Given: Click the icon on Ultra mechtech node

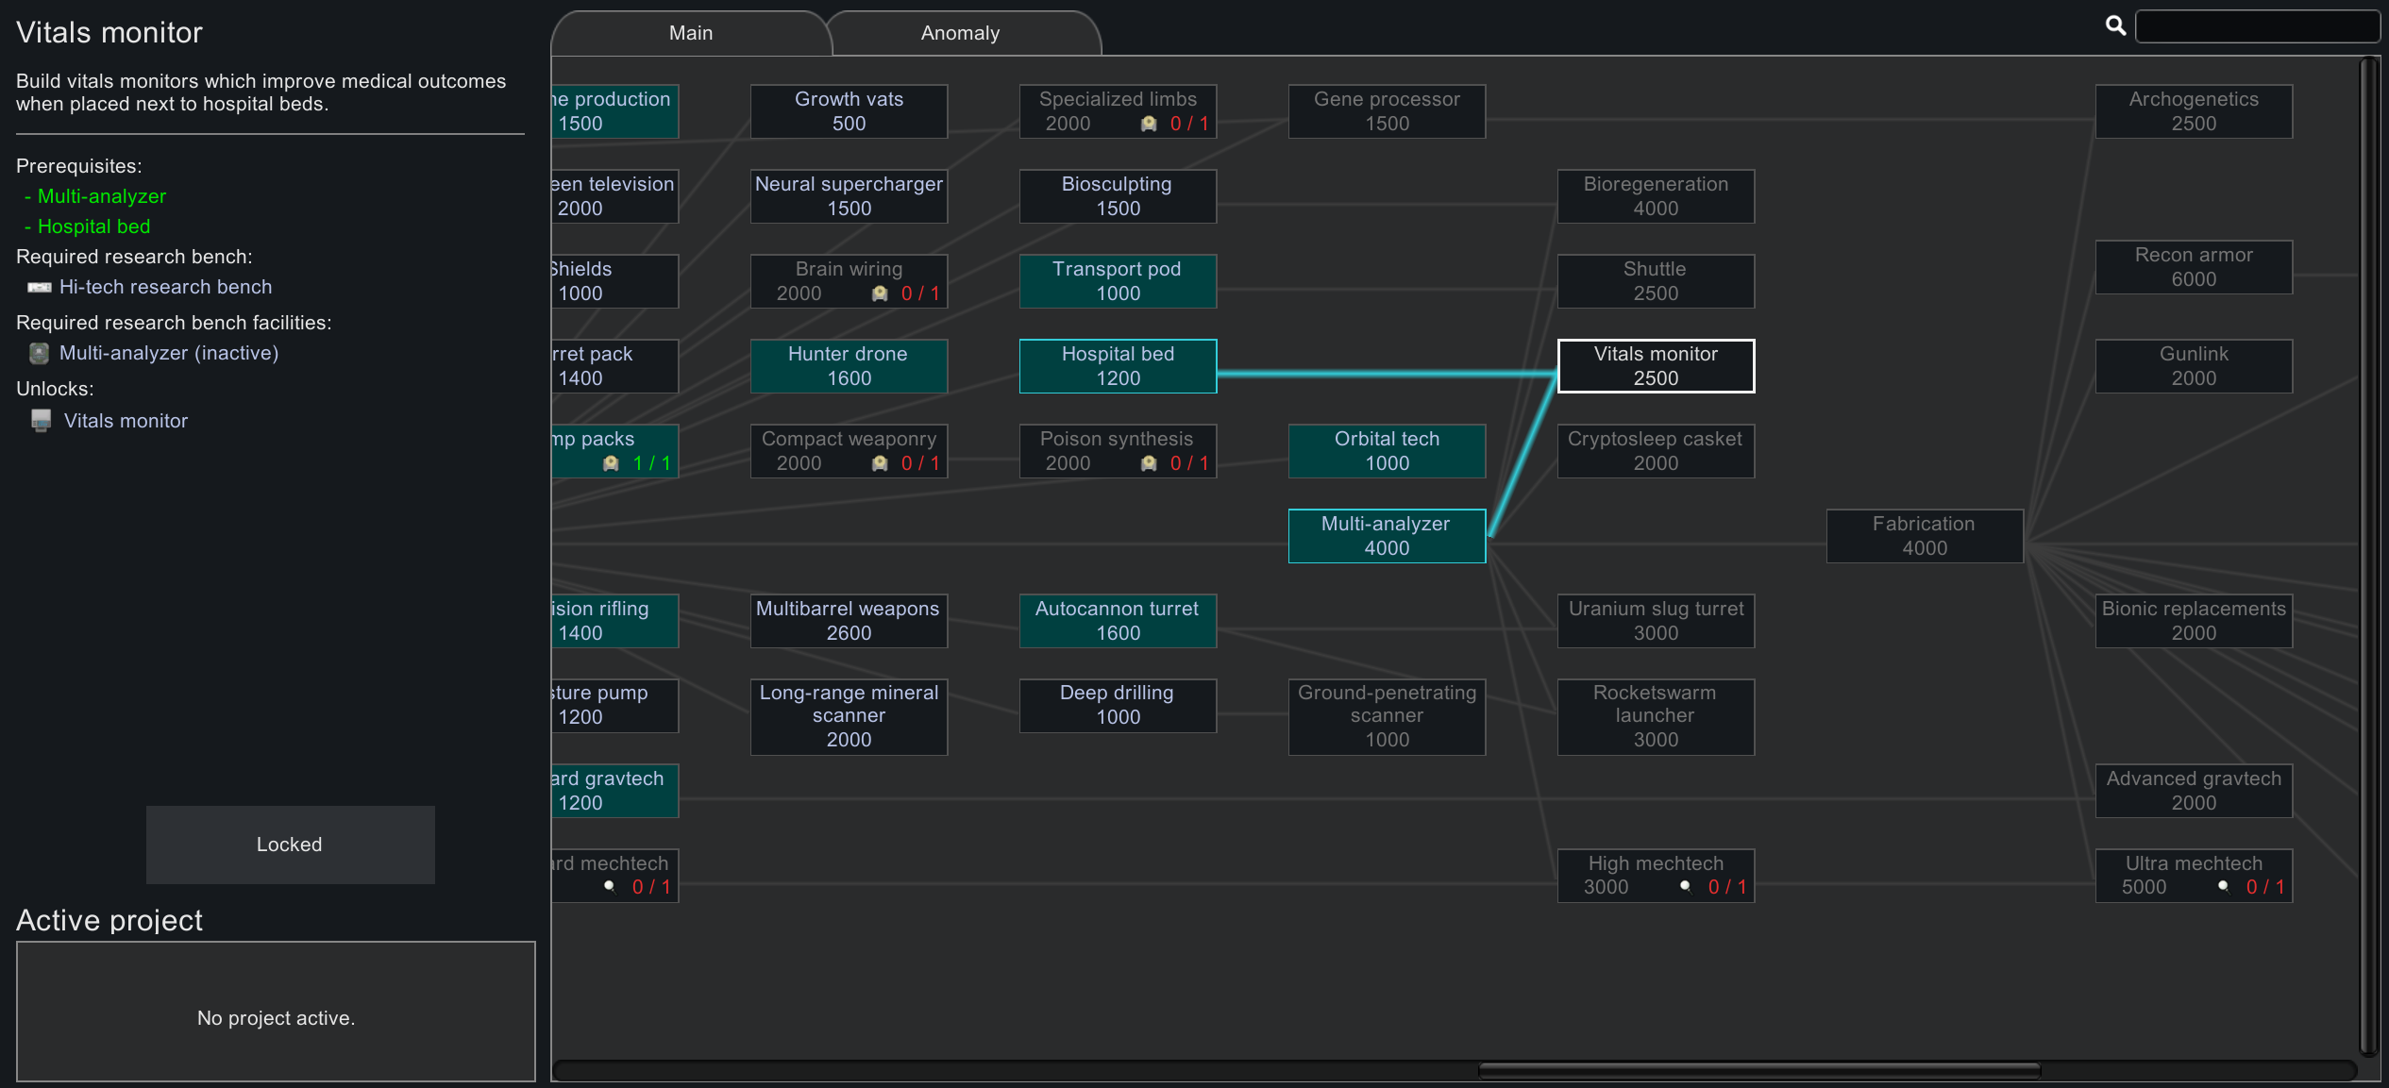Looking at the screenshot, I should [x=2223, y=887].
